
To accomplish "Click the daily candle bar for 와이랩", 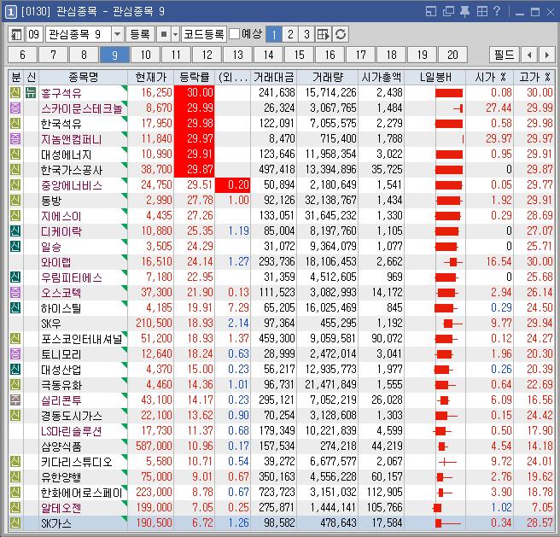I will 452,262.
